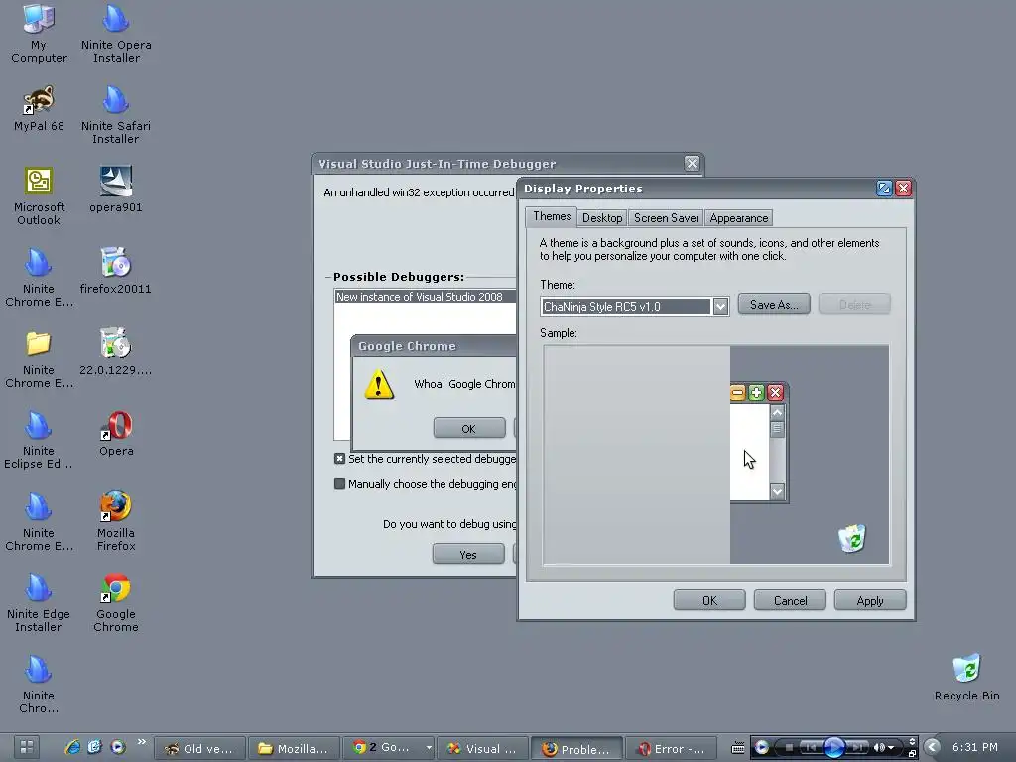
Task: Click the sample window scrollbar up arrow
Action: [x=777, y=412]
